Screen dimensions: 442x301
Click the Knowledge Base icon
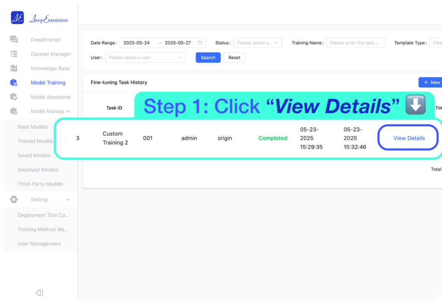tap(14, 68)
